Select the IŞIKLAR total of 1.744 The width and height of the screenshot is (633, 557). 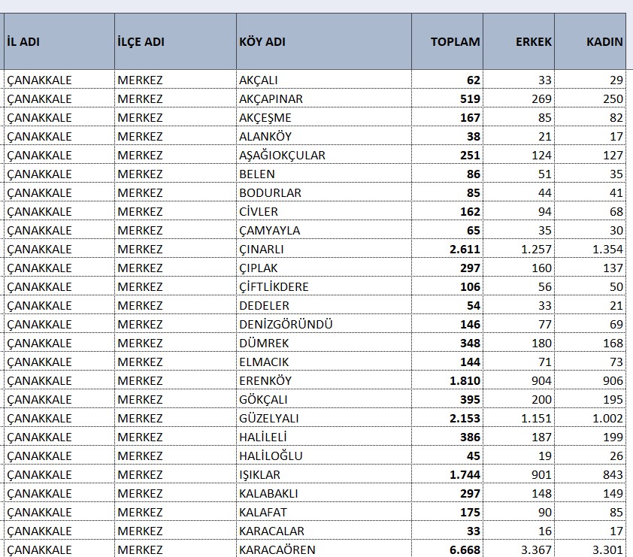[x=465, y=474]
